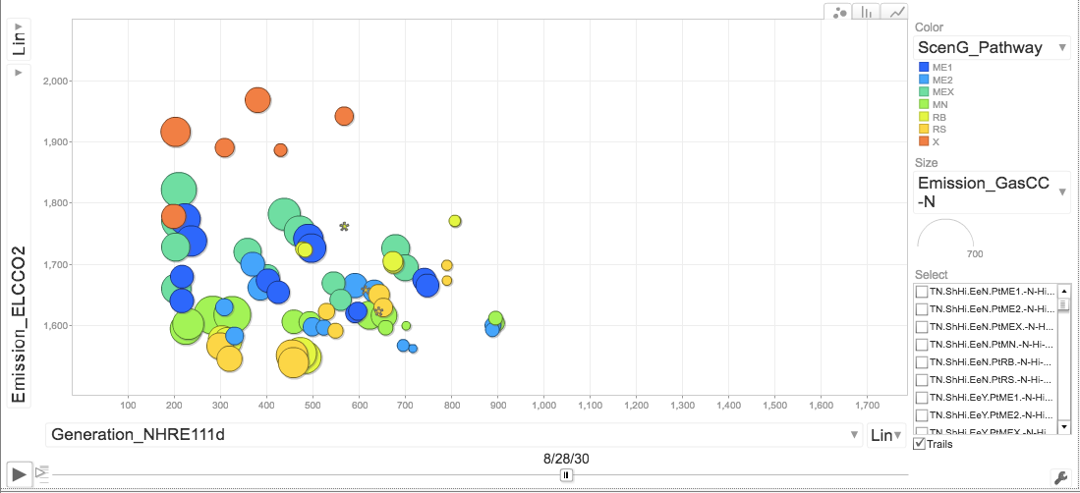The width and height of the screenshot is (1080, 493).
Task: Click the X legend color swatch
Action: 925,141
